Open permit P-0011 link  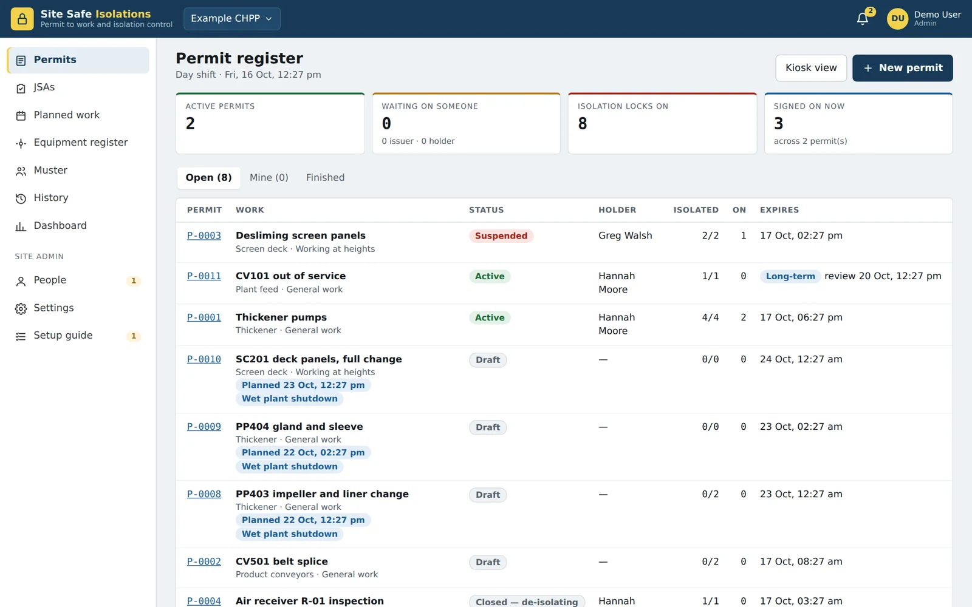[204, 276]
